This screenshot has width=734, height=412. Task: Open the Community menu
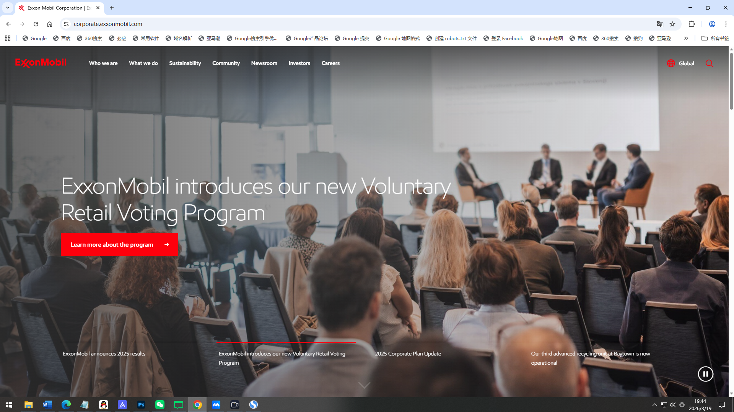click(x=226, y=63)
